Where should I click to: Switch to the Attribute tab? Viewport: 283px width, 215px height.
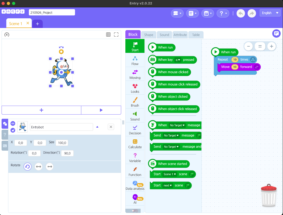click(x=180, y=35)
